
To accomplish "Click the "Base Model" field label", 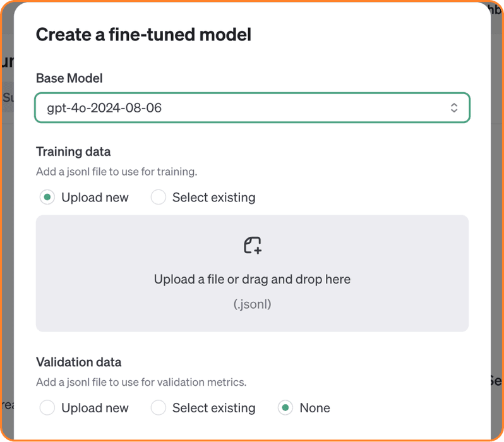I will pyautogui.click(x=69, y=78).
